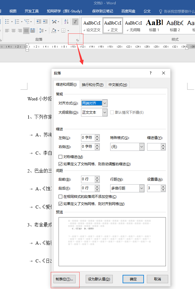Click the first line indent marker on ruler
The height and width of the screenshot is (289, 195).
coord(27,45)
